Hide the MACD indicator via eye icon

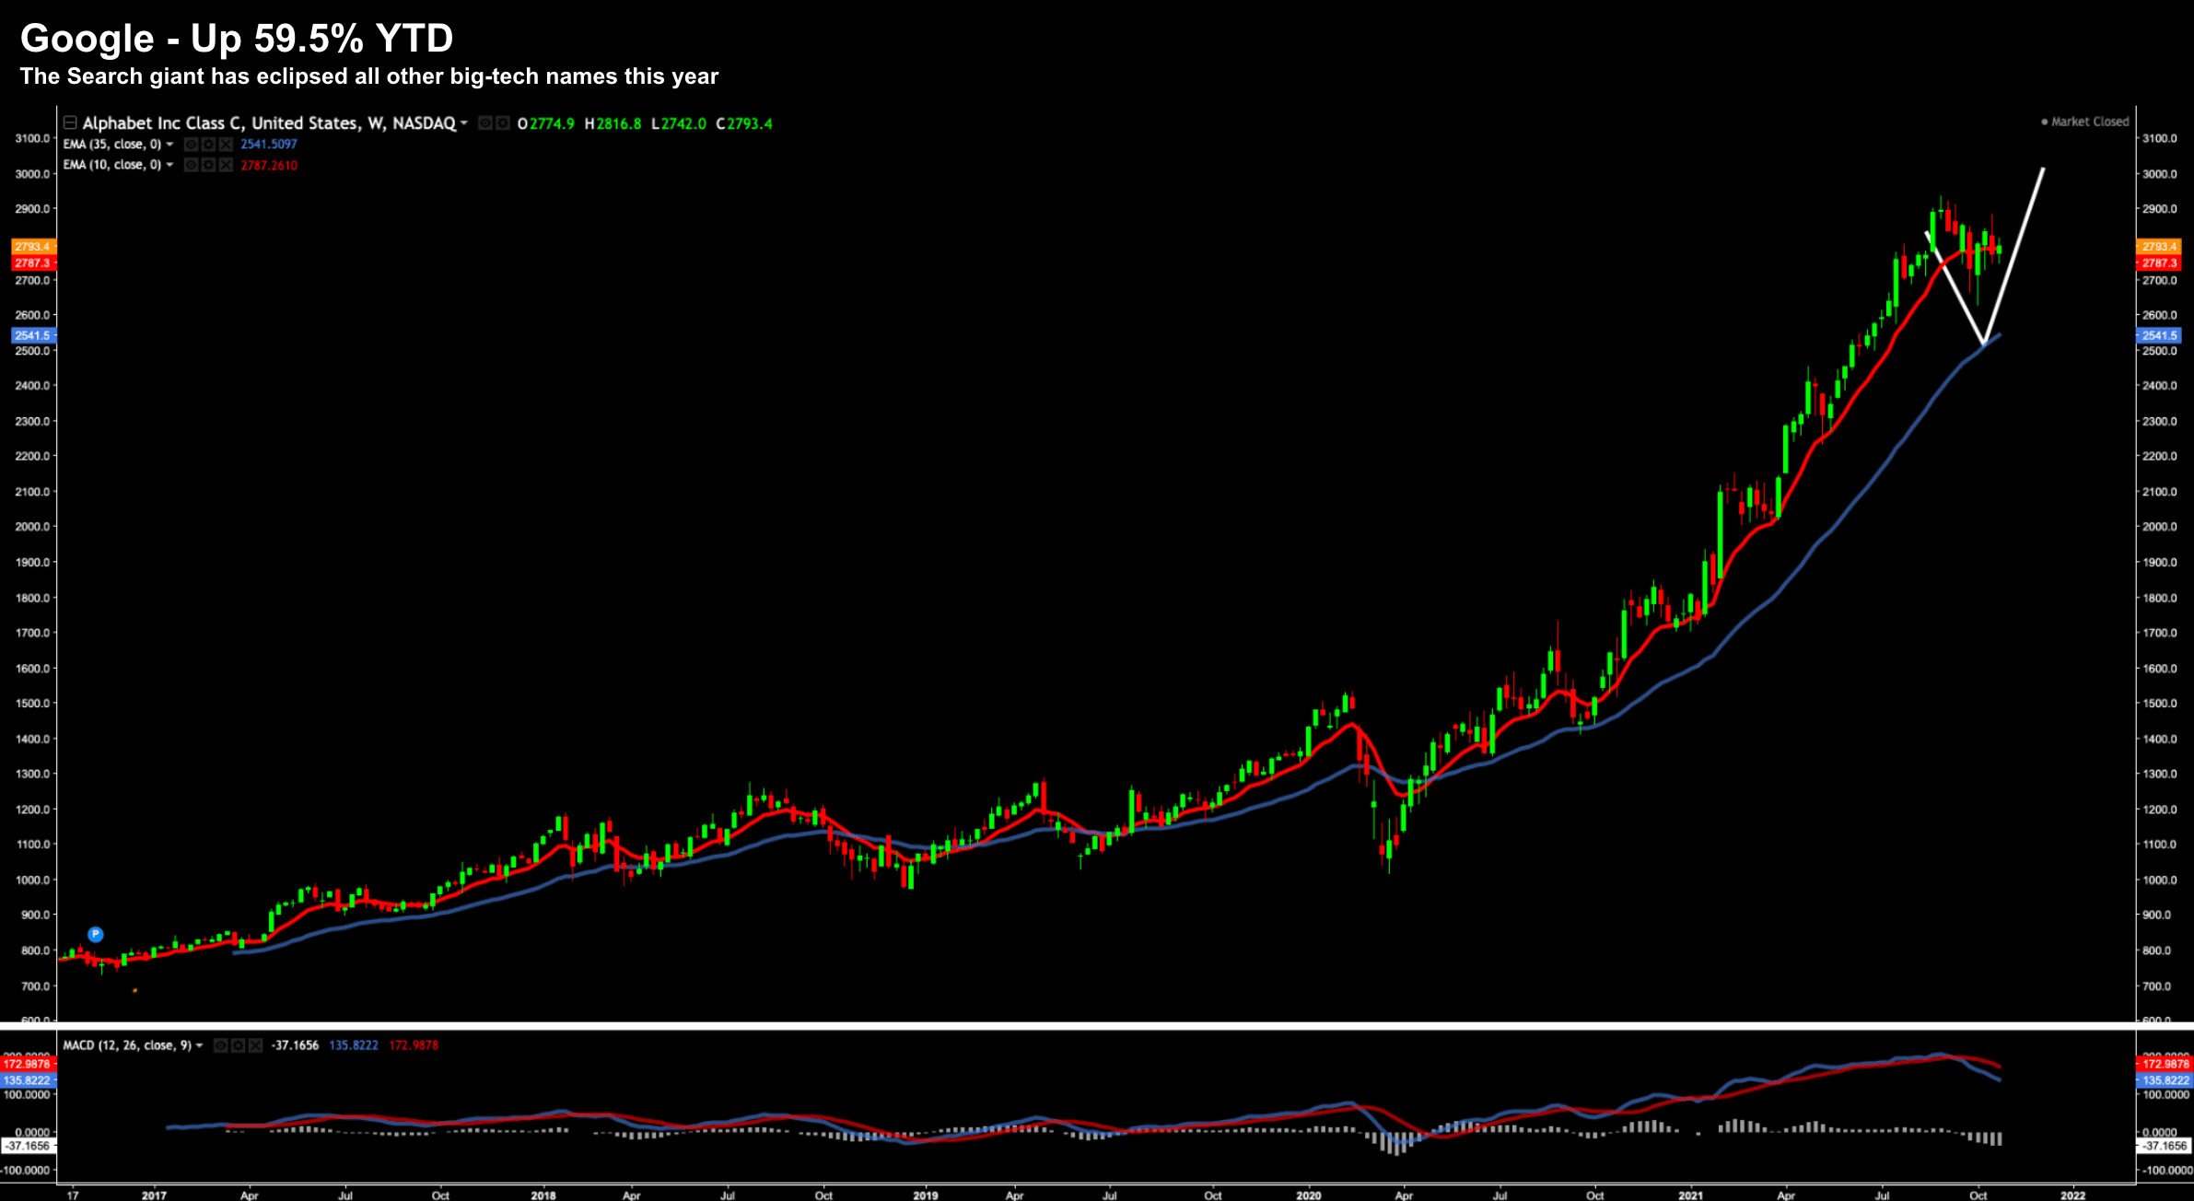tap(220, 1045)
